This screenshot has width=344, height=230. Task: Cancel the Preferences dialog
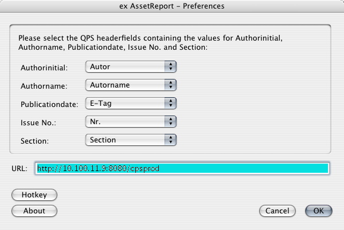277,211
